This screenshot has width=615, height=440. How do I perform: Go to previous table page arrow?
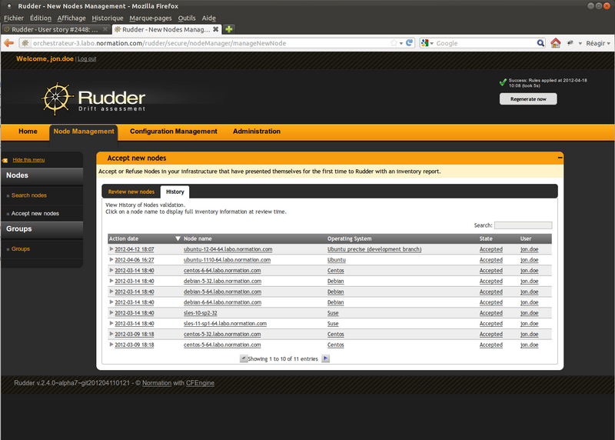pyautogui.click(x=243, y=358)
